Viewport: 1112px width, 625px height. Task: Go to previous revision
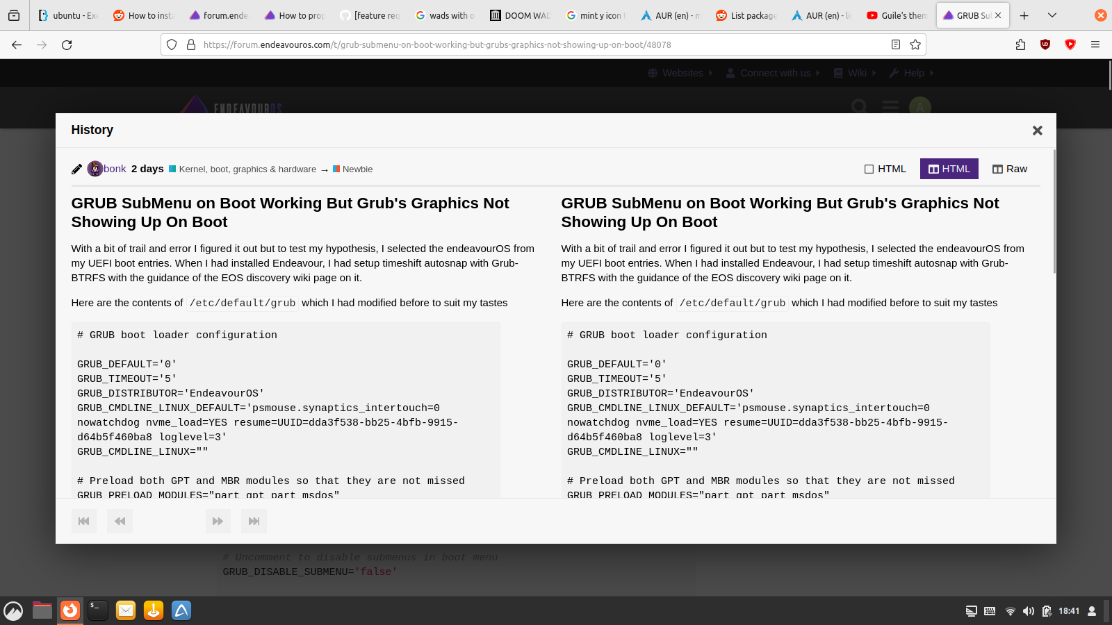click(120, 521)
